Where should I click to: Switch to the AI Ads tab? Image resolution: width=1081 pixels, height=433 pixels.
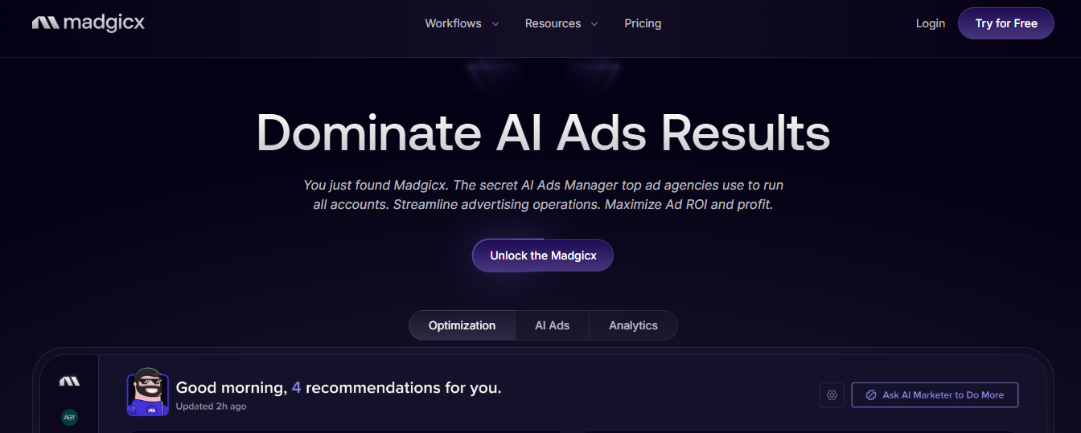click(x=552, y=325)
